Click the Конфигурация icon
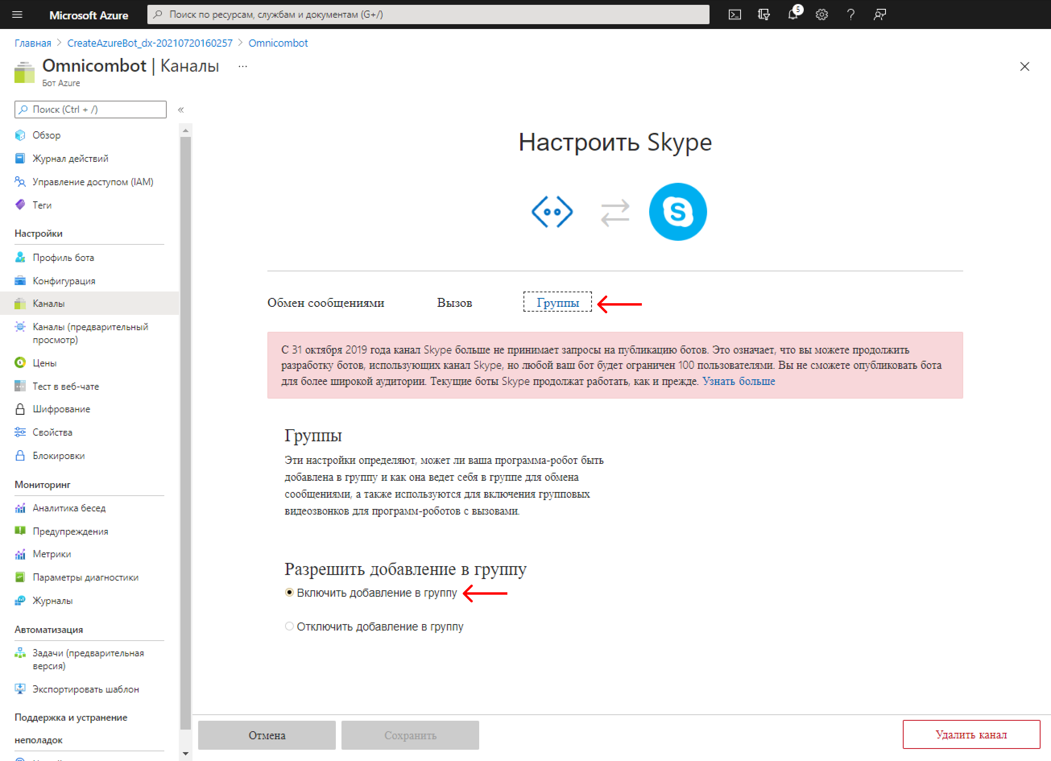 click(20, 280)
